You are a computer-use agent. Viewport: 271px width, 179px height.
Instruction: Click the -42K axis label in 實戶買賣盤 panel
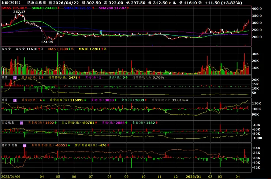[x=256, y=168]
